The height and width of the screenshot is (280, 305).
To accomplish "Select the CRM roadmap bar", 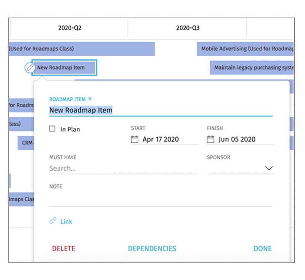I will 26,143.
